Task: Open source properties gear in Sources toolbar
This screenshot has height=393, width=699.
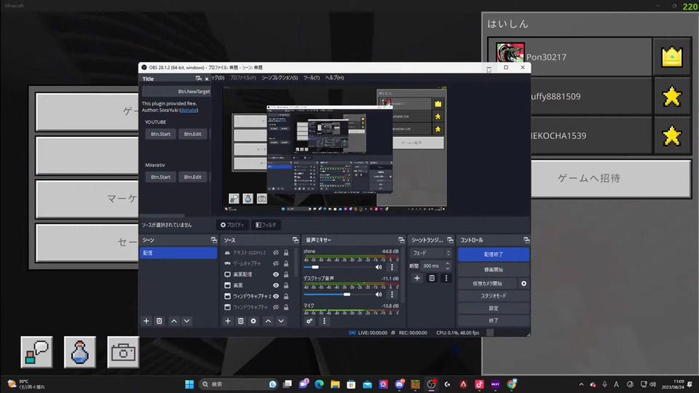Action: tap(253, 321)
